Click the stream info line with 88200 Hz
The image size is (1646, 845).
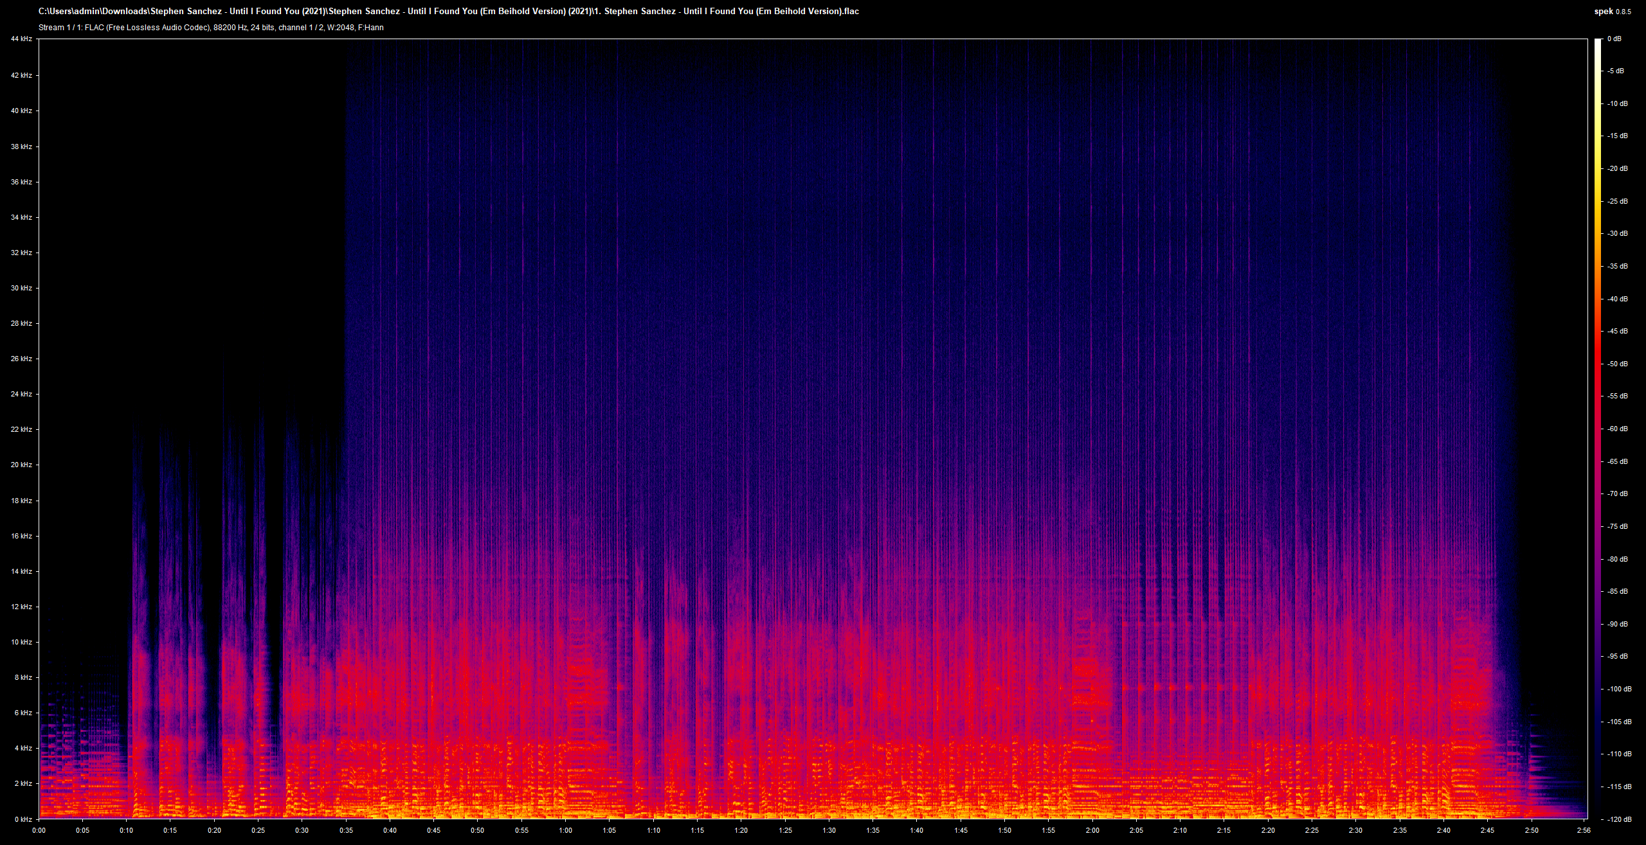[211, 28]
